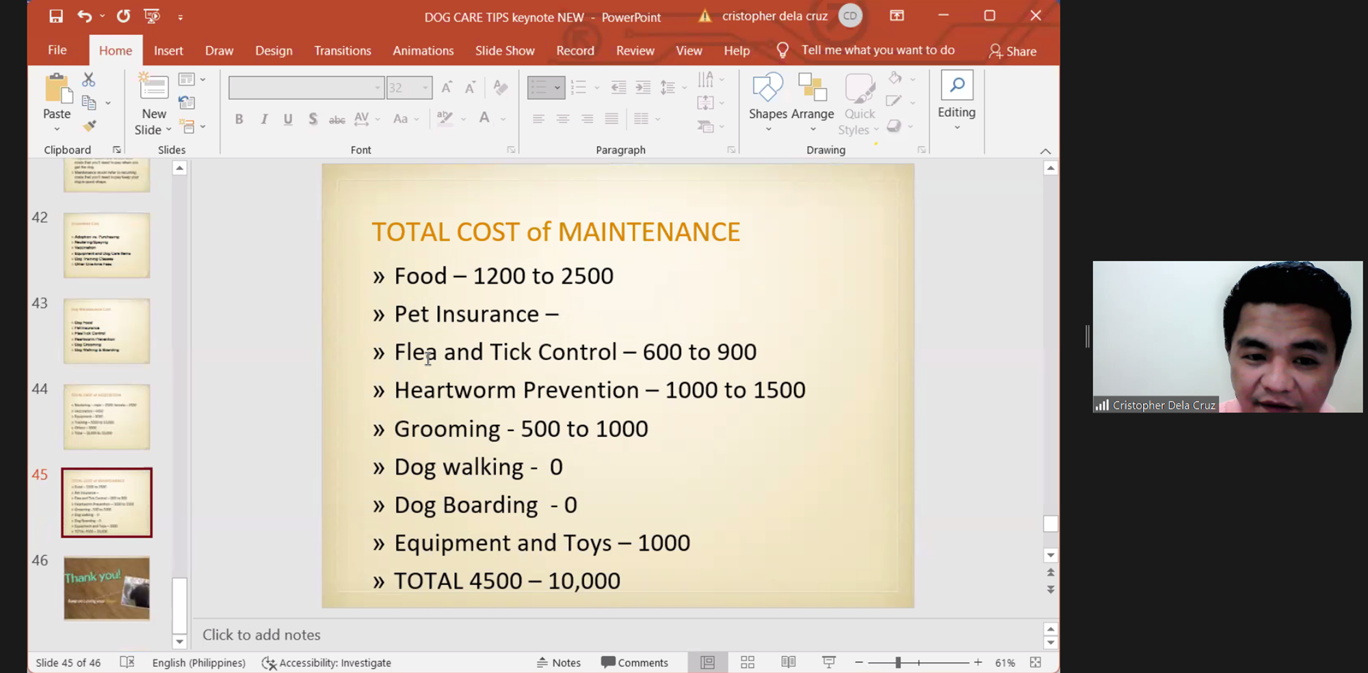Viewport: 1368px width, 673px height.
Task: Select the Thank you slide 46 thumbnail
Action: (x=107, y=588)
